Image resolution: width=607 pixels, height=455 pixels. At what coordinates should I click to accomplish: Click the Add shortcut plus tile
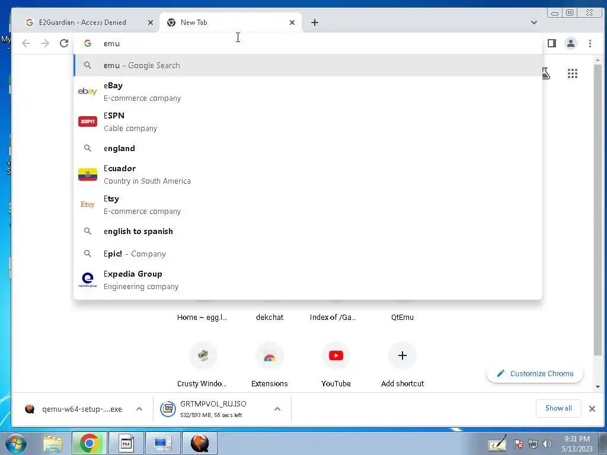click(402, 355)
